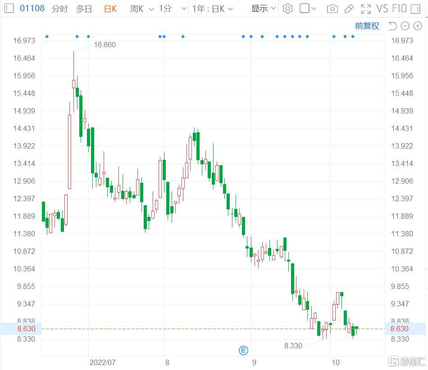Click the VS compare icon

382,9
